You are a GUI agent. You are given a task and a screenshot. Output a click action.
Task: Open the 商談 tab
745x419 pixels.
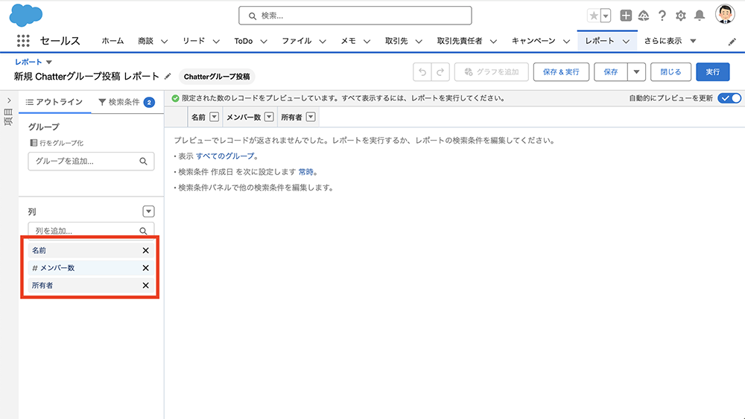[145, 41]
